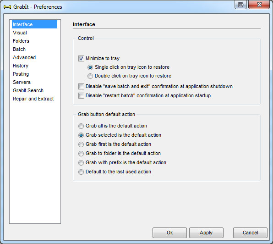Click the Ok button
The height and width of the screenshot is (244, 273).
pos(169,233)
